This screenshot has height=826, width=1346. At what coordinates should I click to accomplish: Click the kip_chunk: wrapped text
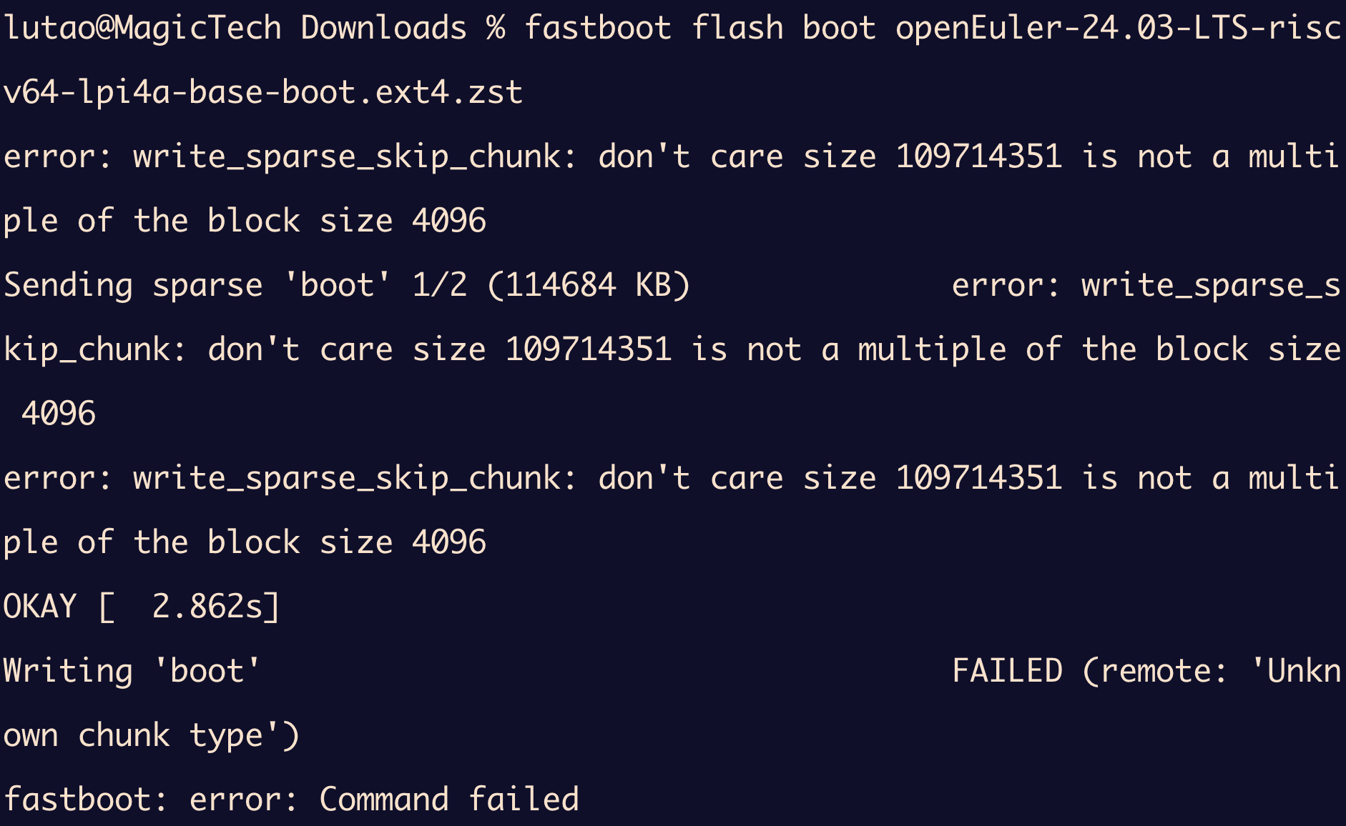[x=95, y=350]
